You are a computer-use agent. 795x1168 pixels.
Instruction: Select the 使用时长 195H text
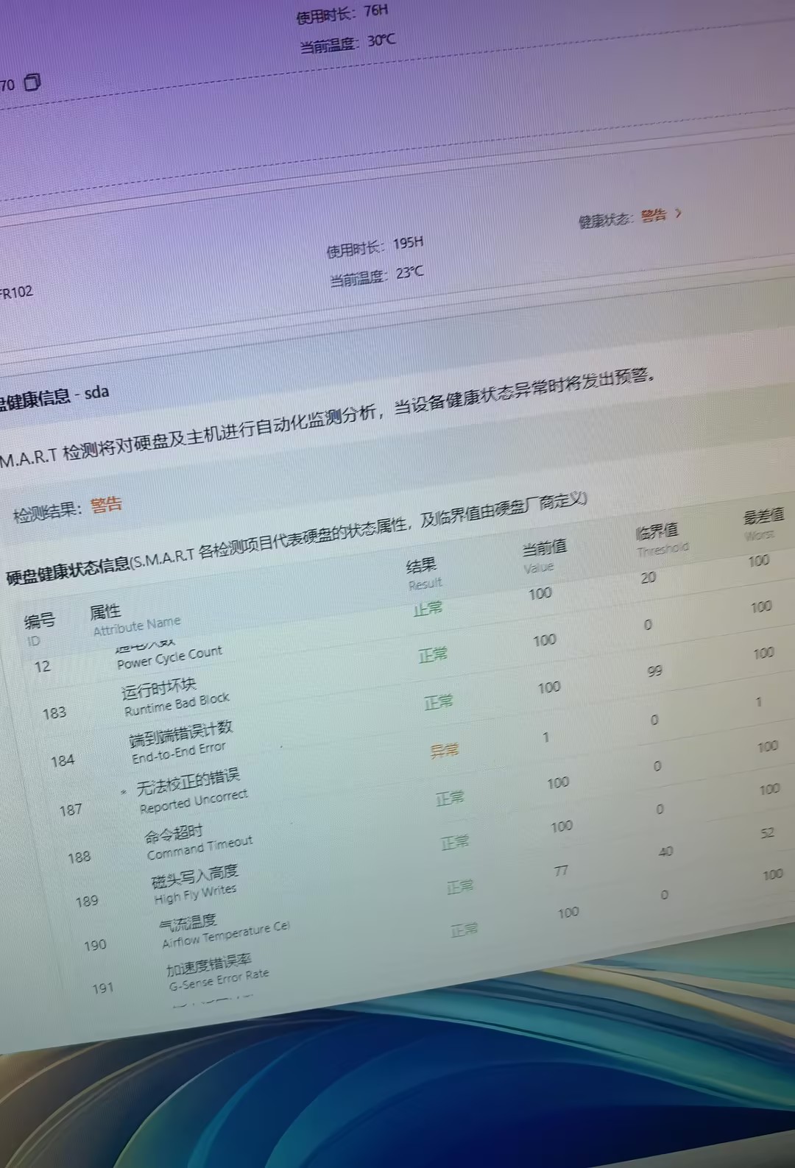[x=375, y=247]
